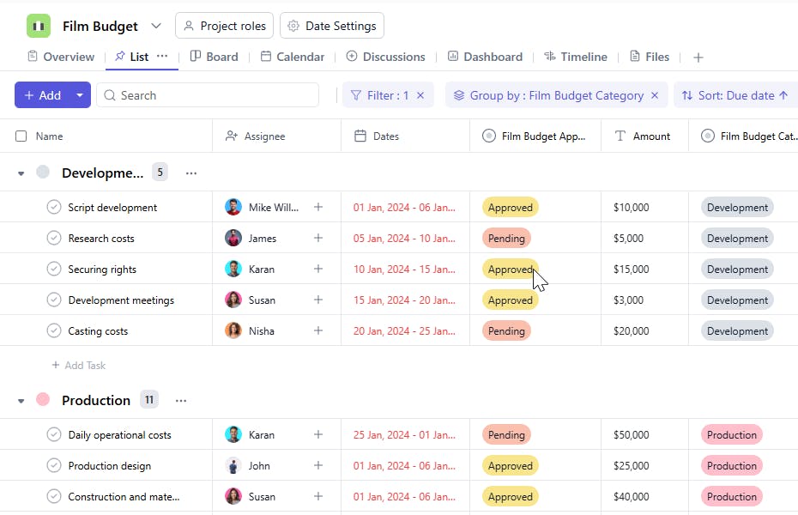798x515 pixels.
Task: Open the Timeline tab
Action: 575,57
